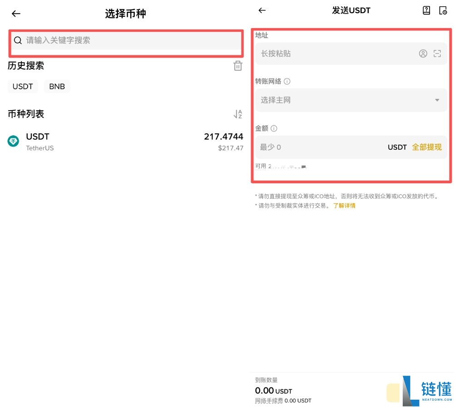The image size is (454, 407).
Task: Click the 历史搜索 heading
Action: [x=26, y=66]
